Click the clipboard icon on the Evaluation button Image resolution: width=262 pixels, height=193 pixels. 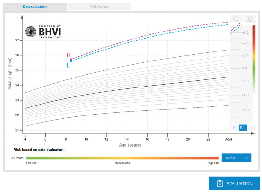219,183
